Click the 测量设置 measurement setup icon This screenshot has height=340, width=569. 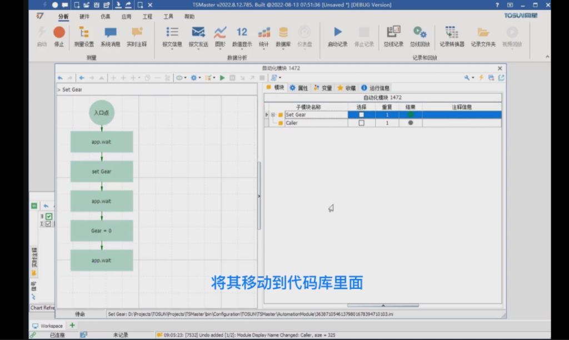pyautogui.click(x=84, y=33)
